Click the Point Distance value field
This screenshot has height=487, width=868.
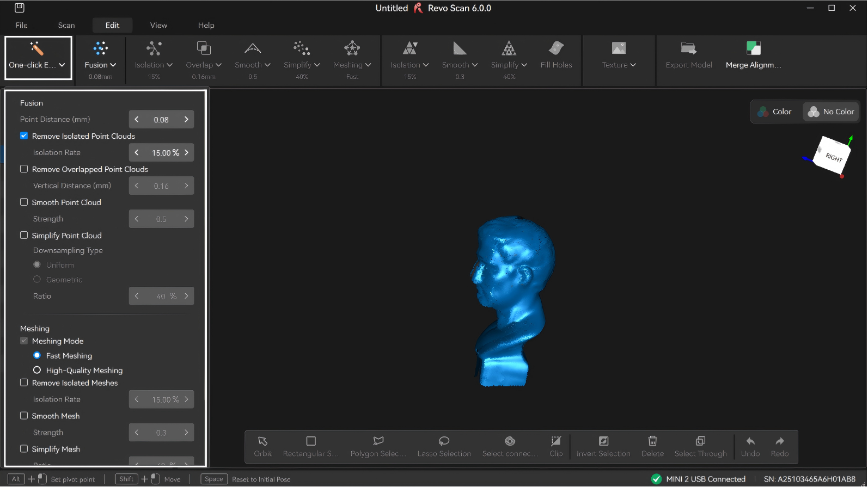click(x=161, y=120)
